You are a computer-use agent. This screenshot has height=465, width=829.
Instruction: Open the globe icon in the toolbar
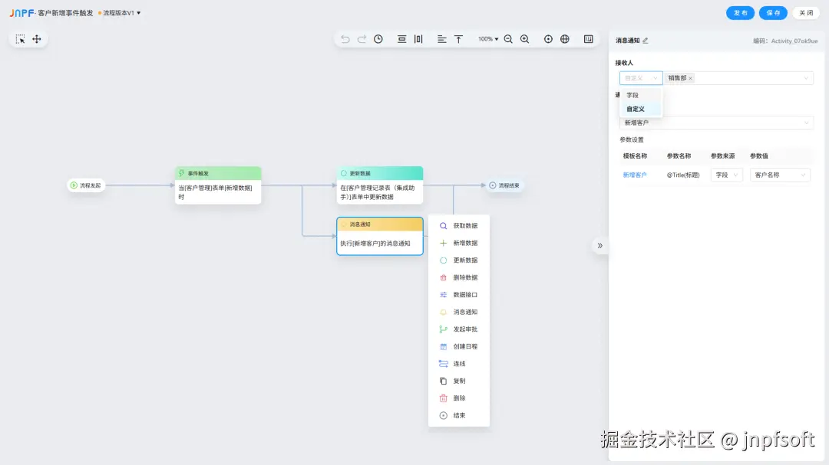566,38
